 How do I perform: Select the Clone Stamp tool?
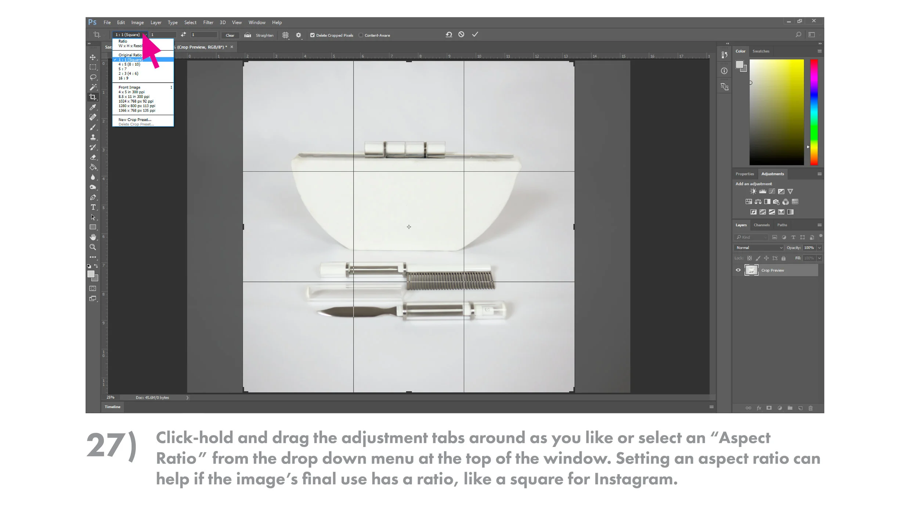(93, 137)
